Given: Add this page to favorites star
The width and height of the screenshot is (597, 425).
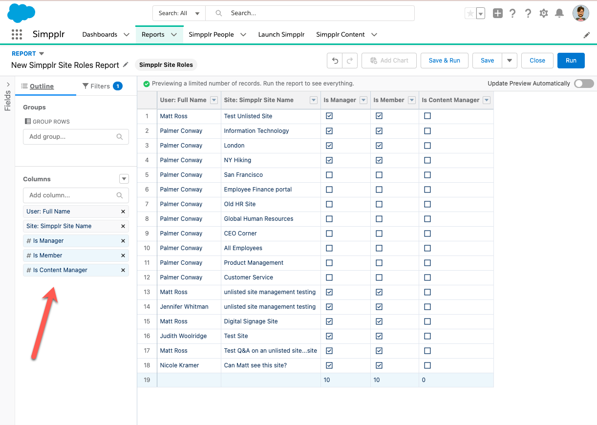Looking at the screenshot, I should 470,14.
